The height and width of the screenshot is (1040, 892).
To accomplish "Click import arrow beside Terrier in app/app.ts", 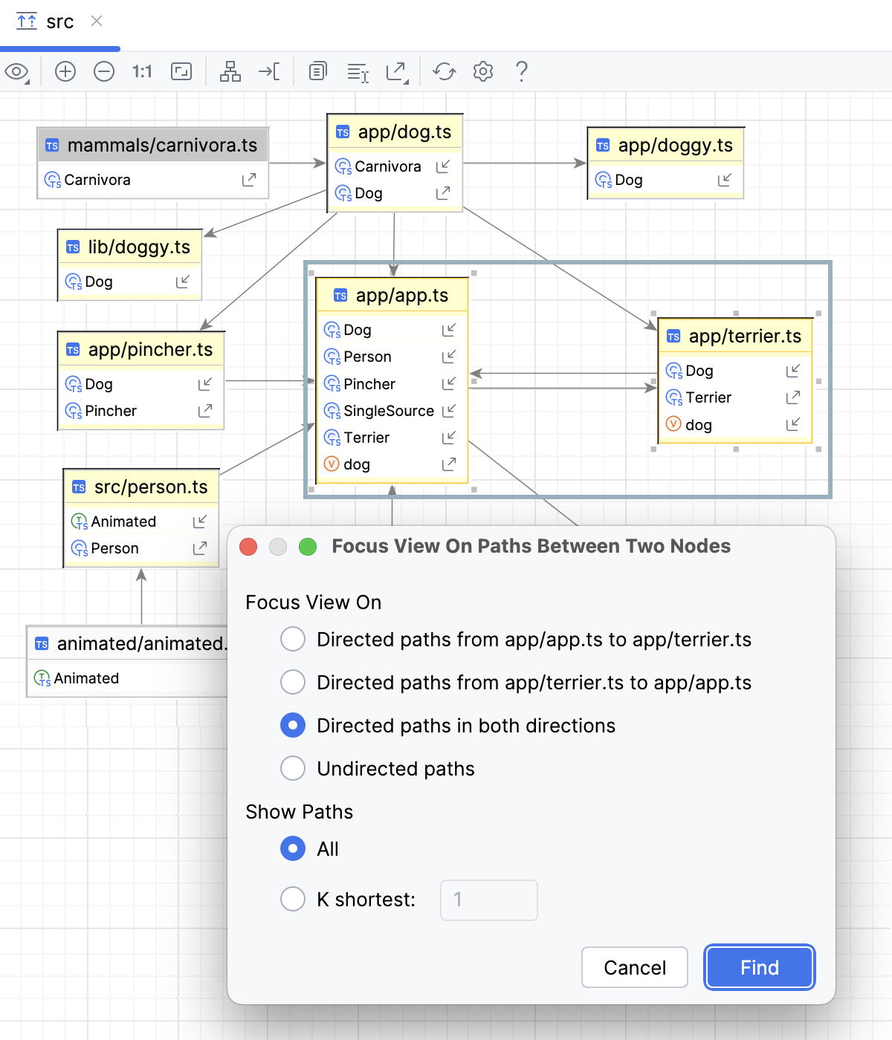I will pos(449,438).
